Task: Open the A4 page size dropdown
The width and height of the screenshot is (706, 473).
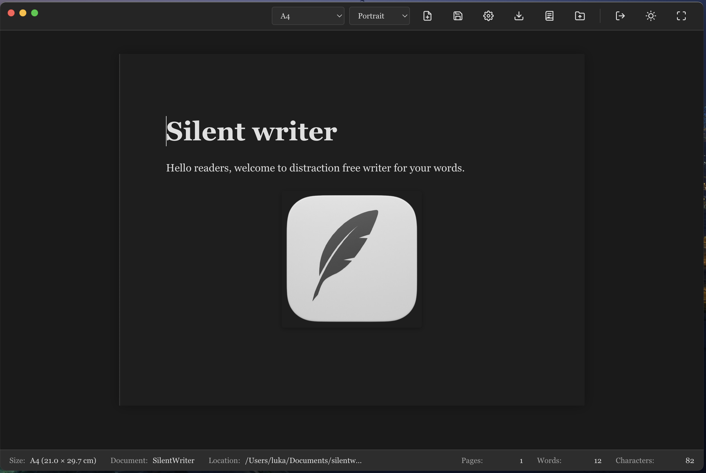Action: [x=308, y=16]
